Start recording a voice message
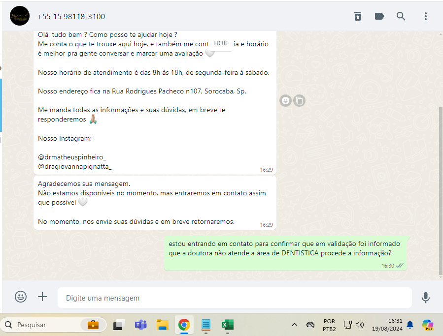 coord(425,298)
